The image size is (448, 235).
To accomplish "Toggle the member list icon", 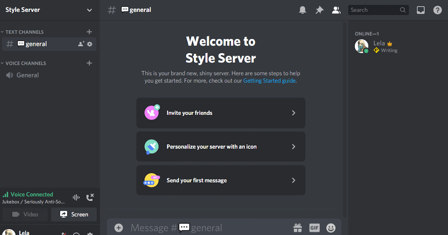I will (x=336, y=10).
